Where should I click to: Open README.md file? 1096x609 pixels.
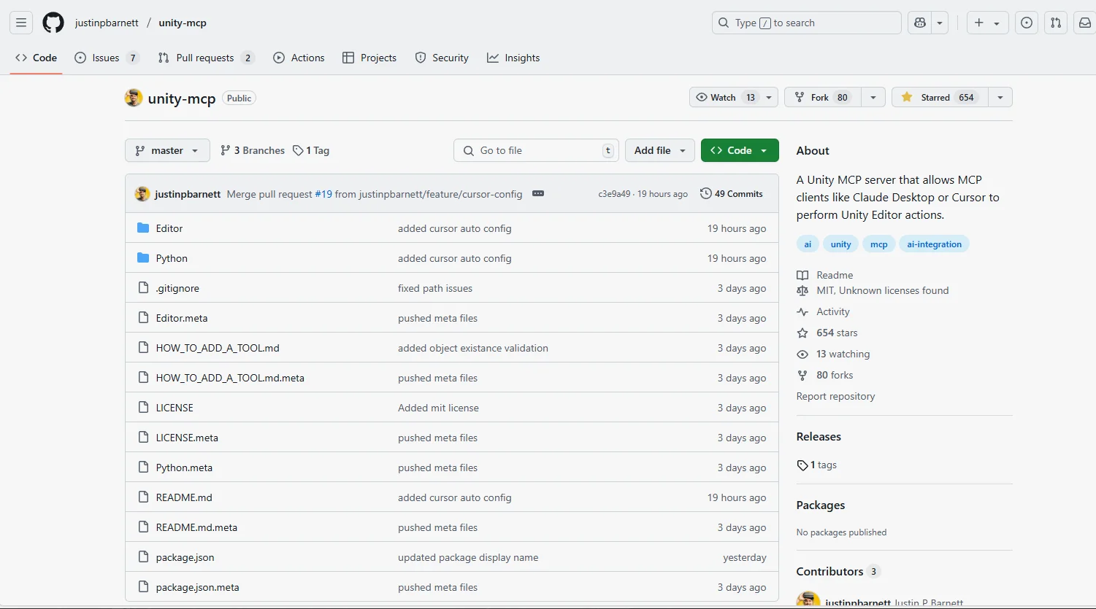[184, 497]
